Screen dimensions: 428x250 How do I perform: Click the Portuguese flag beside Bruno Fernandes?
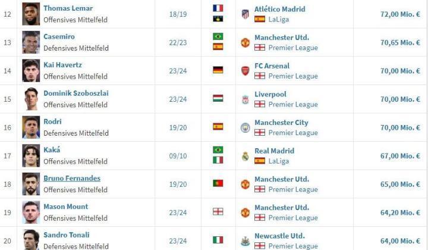tap(218, 184)
